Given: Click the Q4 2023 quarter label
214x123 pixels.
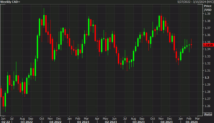Looking at the screenshot, I should click(167, 122).
